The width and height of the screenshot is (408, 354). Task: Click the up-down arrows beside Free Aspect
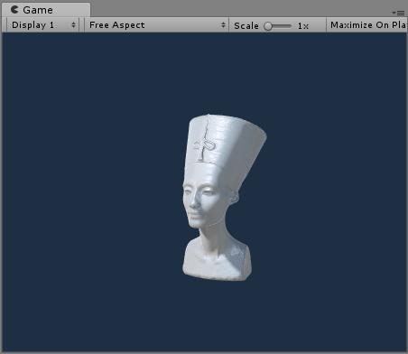coord(223,25)
